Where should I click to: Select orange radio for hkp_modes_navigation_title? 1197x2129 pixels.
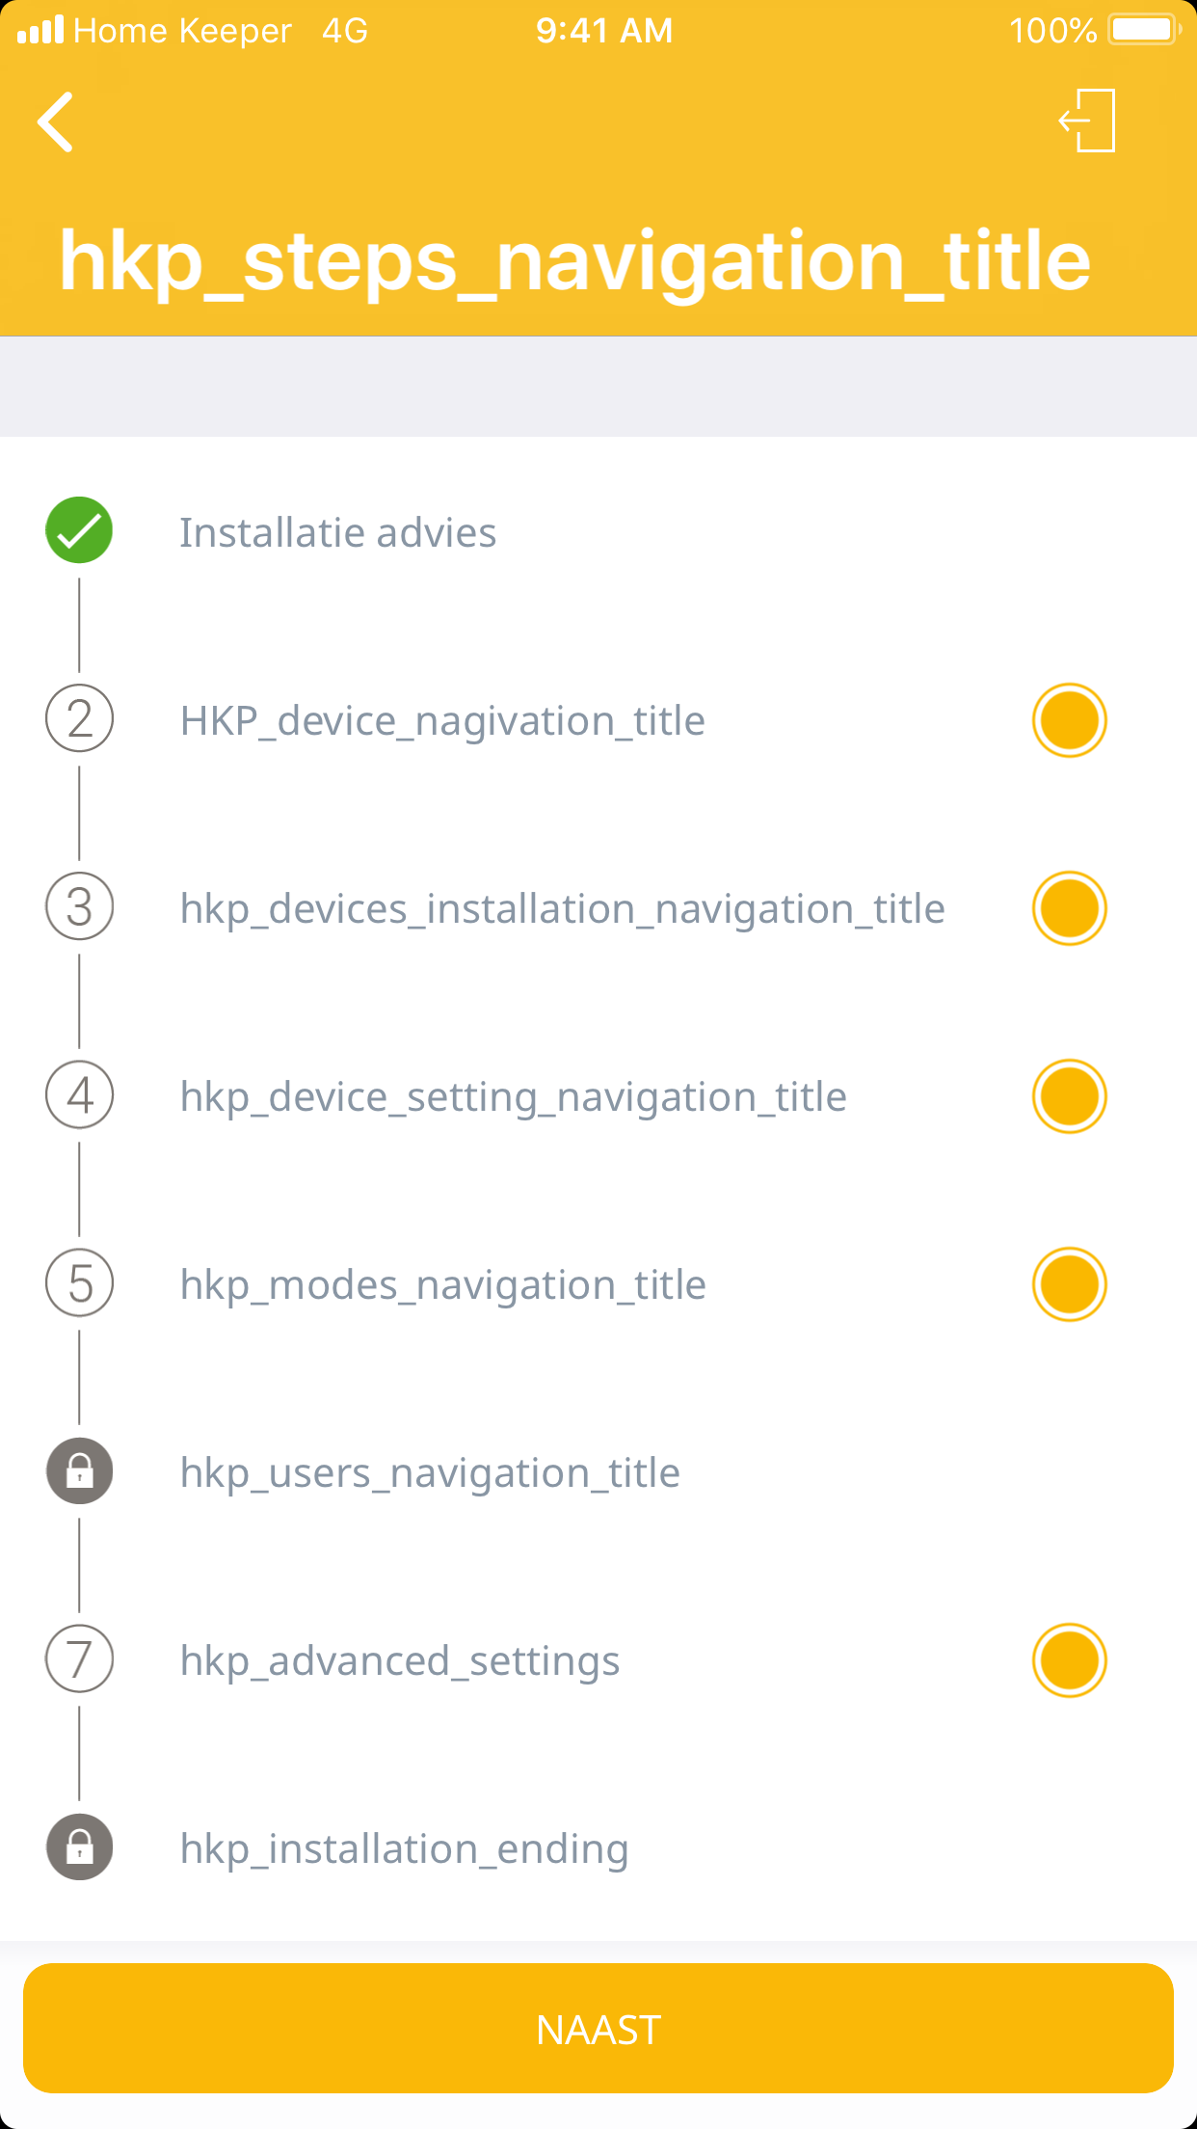tap(1069, 1284)
